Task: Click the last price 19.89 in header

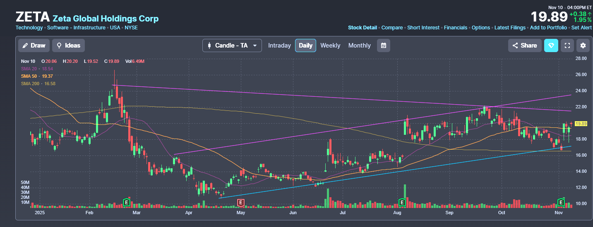Action: click(x=549, y=17)
